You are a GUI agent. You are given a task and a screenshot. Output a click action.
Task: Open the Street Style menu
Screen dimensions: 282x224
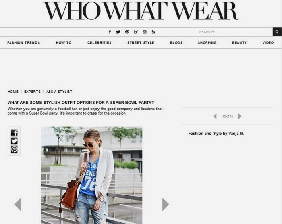[141, 43]
